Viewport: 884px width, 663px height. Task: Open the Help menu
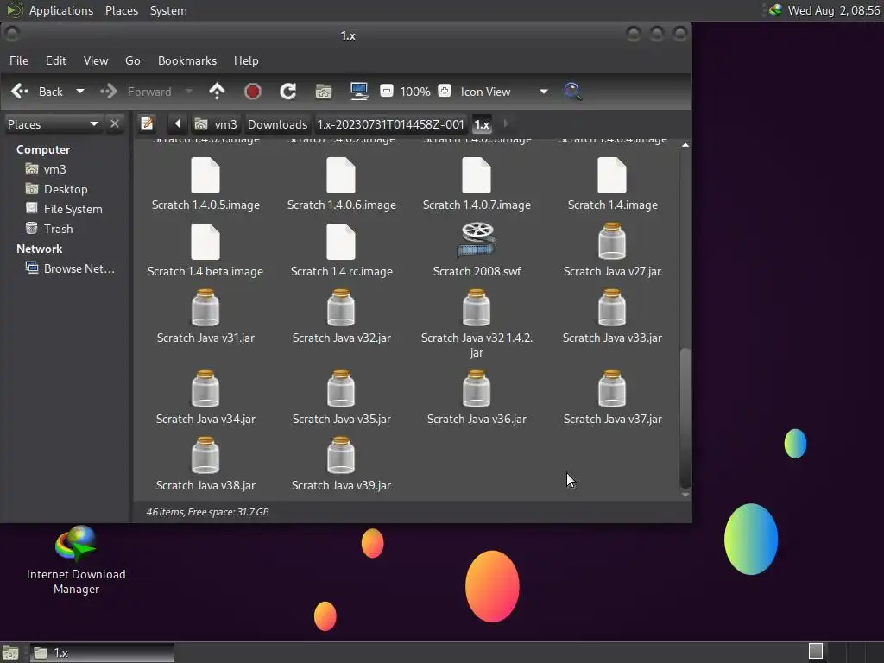point(246,60)
